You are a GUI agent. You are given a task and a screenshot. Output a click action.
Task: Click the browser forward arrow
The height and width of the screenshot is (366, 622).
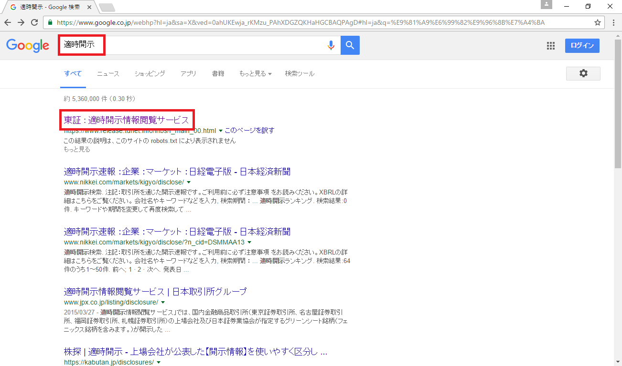[21, 22]
